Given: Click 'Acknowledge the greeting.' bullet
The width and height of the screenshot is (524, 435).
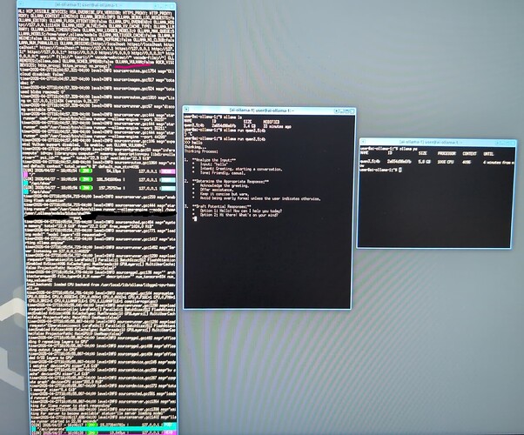Looking at the screenshot, I should click(225, 186).
